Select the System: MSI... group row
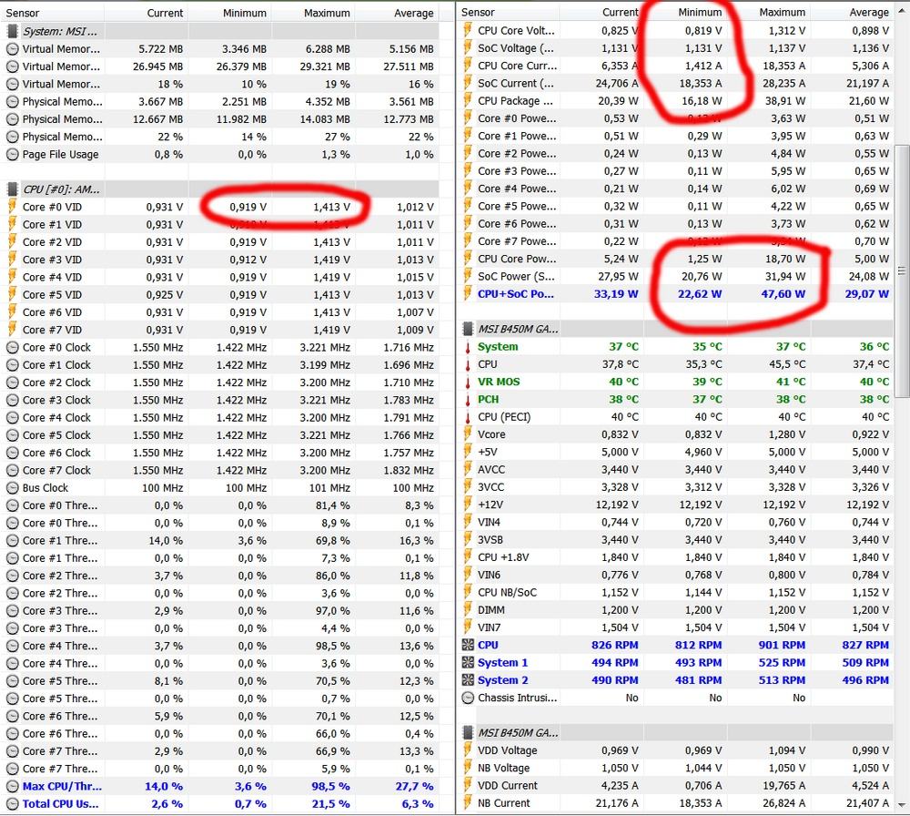910x816 pixels. (x=220, y=31)
